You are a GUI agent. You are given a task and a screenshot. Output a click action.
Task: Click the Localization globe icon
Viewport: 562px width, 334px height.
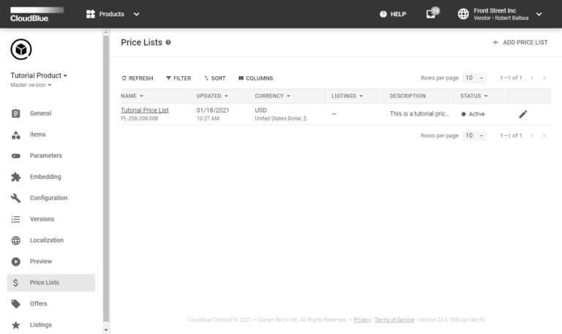16,240
